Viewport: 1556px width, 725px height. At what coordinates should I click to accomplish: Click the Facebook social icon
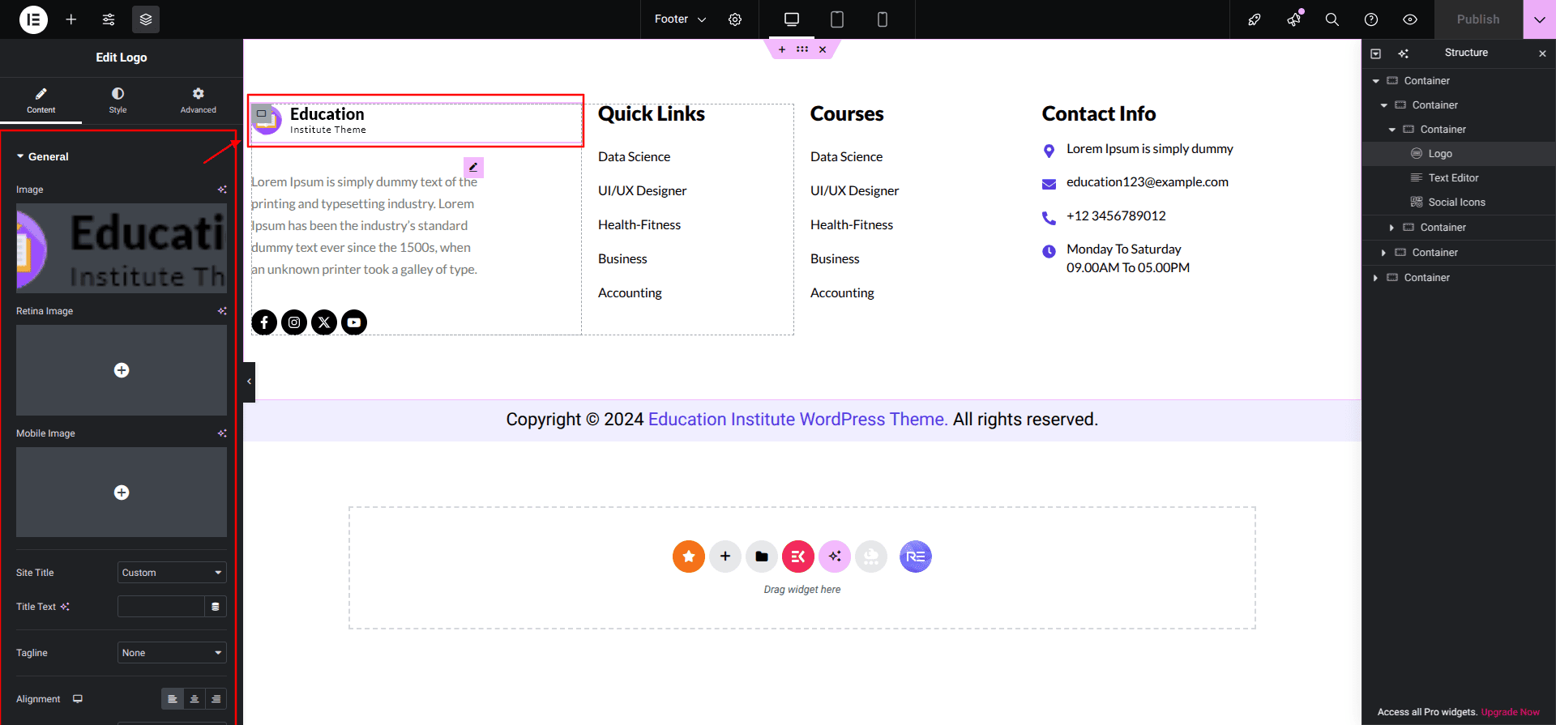[264, 322]
